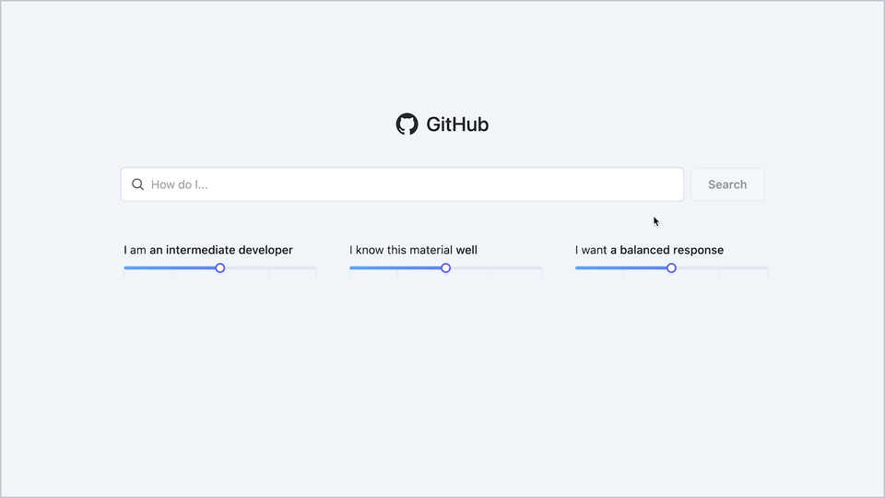Focus the "How do I..." search field

pyautogui.click(x=406, y=184)
